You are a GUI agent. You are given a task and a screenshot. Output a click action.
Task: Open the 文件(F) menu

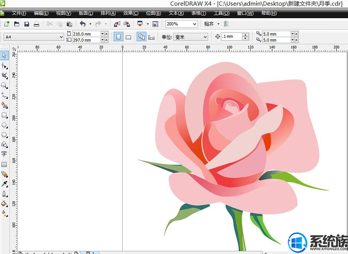(x=19, y=13)
